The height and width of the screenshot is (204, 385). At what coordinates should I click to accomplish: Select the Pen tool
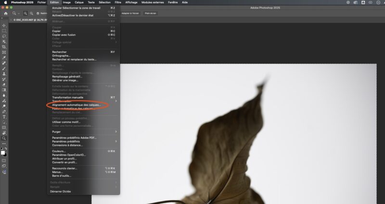[x=4, y=111]
